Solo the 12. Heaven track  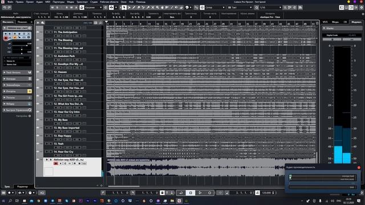click(x=51, y=72)
